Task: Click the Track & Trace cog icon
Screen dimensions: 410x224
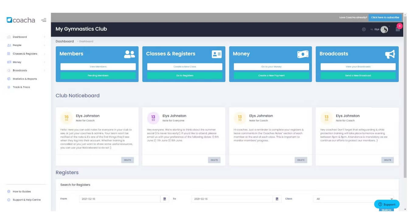Action: point(9,87)
